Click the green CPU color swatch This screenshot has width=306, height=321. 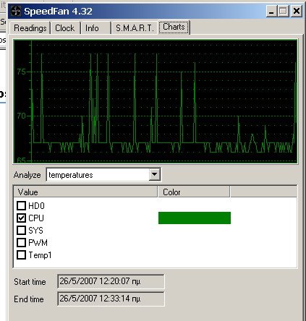tap(195, 218)
